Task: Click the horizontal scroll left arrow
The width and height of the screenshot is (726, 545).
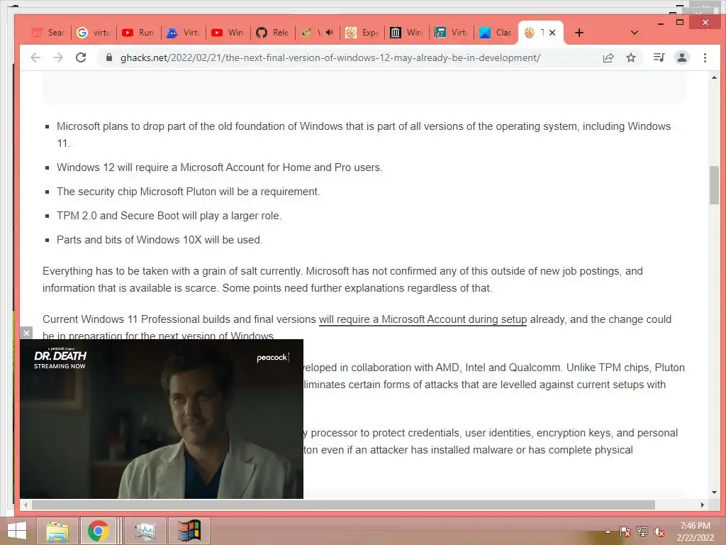Action: click(26, 505)
